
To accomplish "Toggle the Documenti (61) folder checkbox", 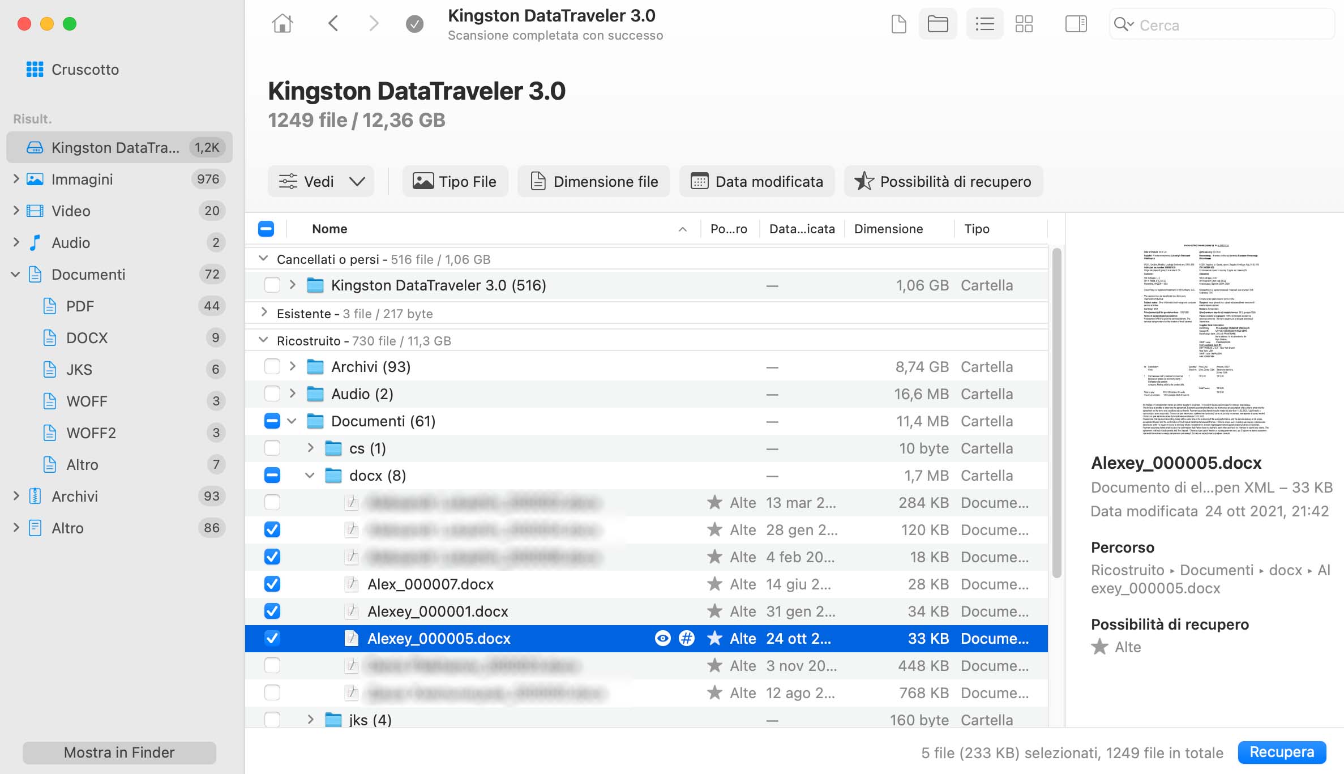I will coord(272,421).
